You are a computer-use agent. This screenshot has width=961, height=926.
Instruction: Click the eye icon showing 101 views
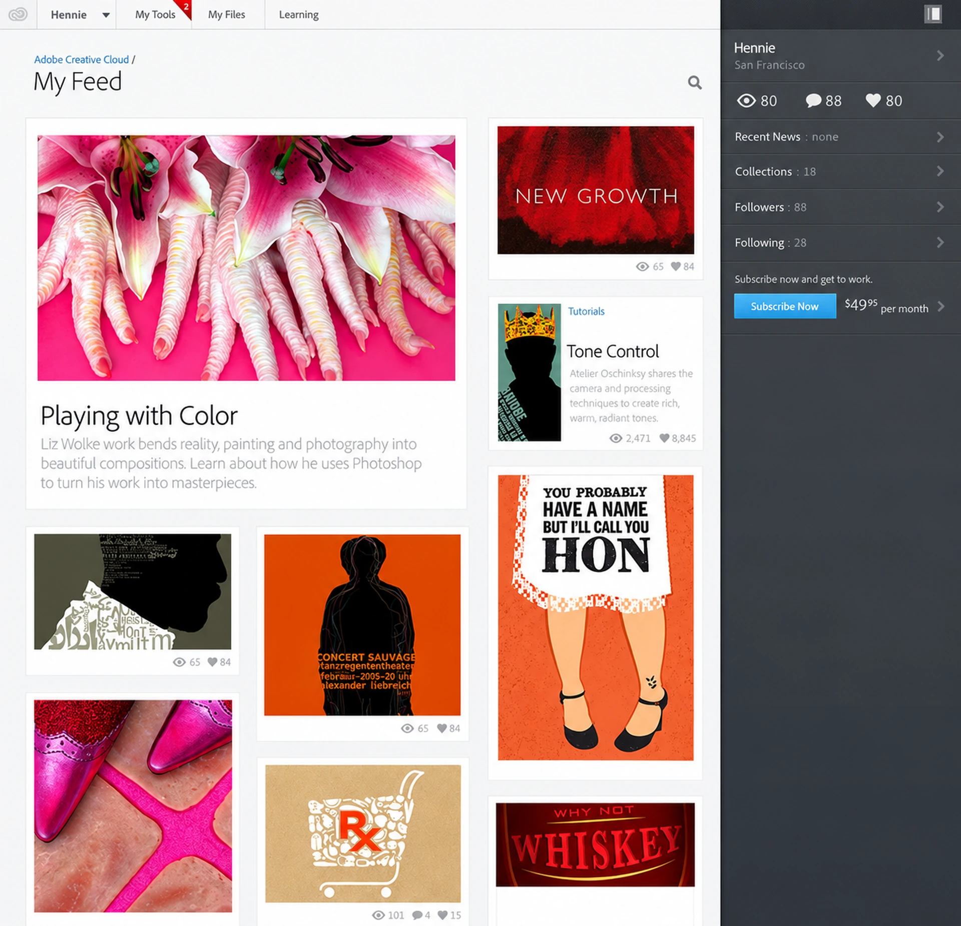pyautogui.click(x=378, y=915)
